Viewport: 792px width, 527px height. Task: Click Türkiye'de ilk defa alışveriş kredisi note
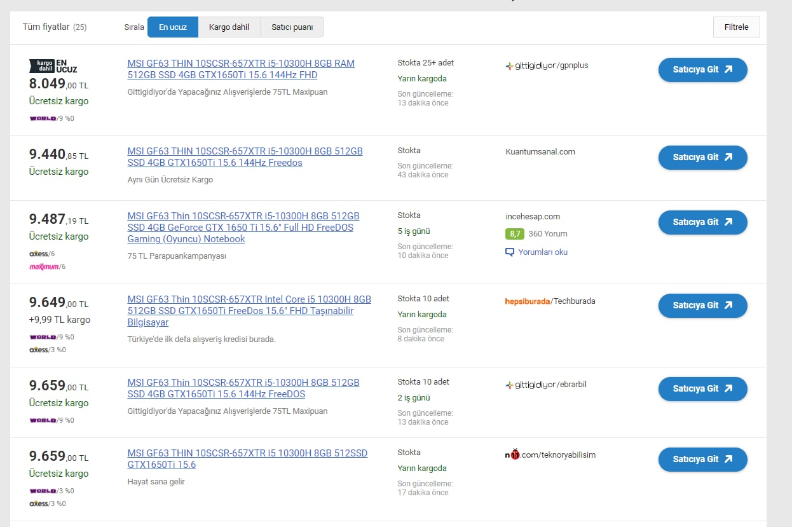pos(201,339)
